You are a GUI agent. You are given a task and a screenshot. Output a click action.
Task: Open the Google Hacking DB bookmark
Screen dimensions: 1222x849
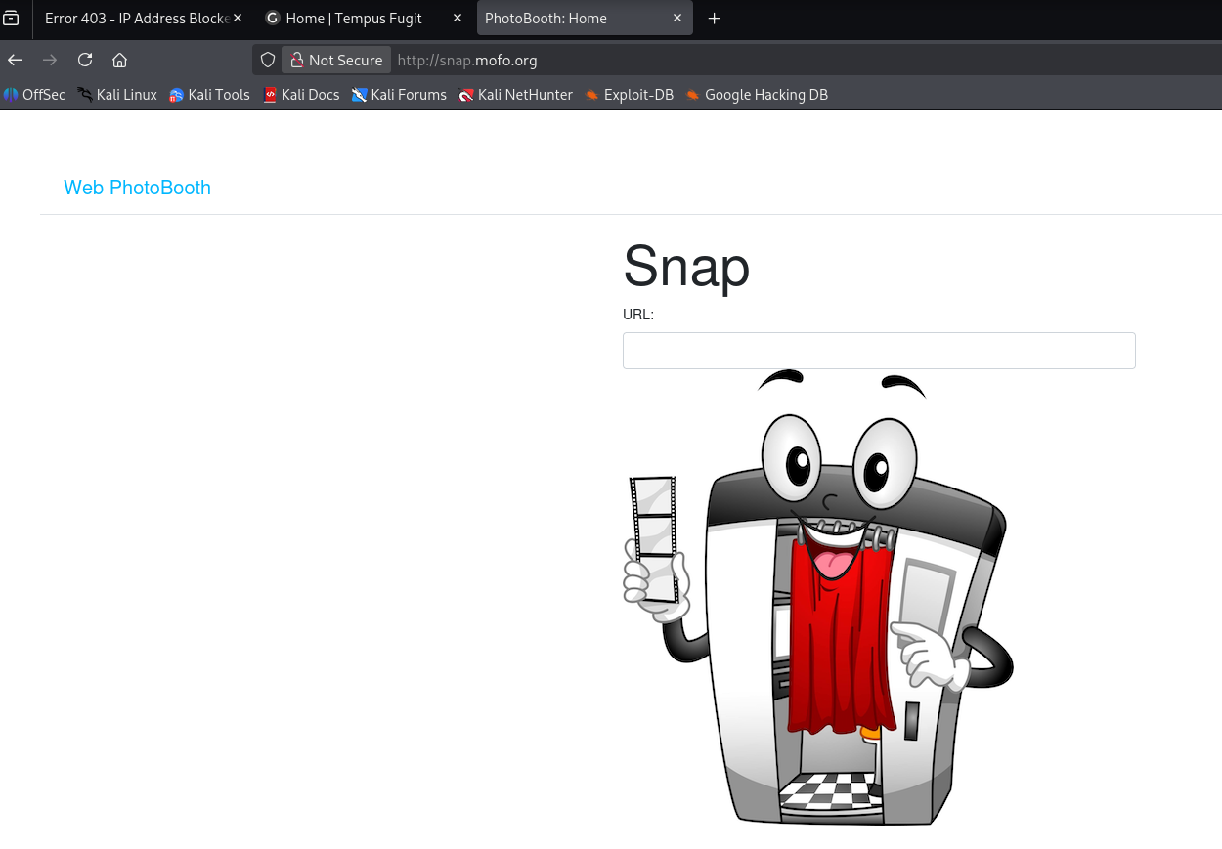pyautogui.click(x=757, y=95)
